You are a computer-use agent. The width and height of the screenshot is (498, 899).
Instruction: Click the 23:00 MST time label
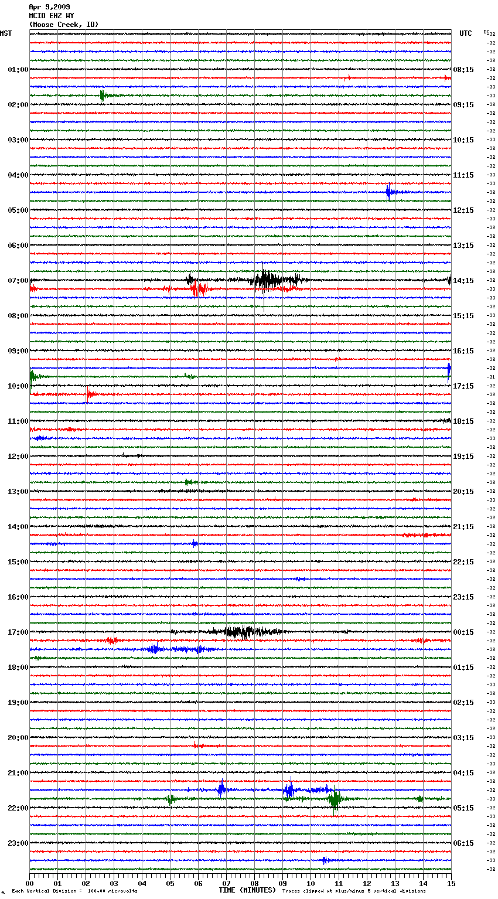click(18, 843)
